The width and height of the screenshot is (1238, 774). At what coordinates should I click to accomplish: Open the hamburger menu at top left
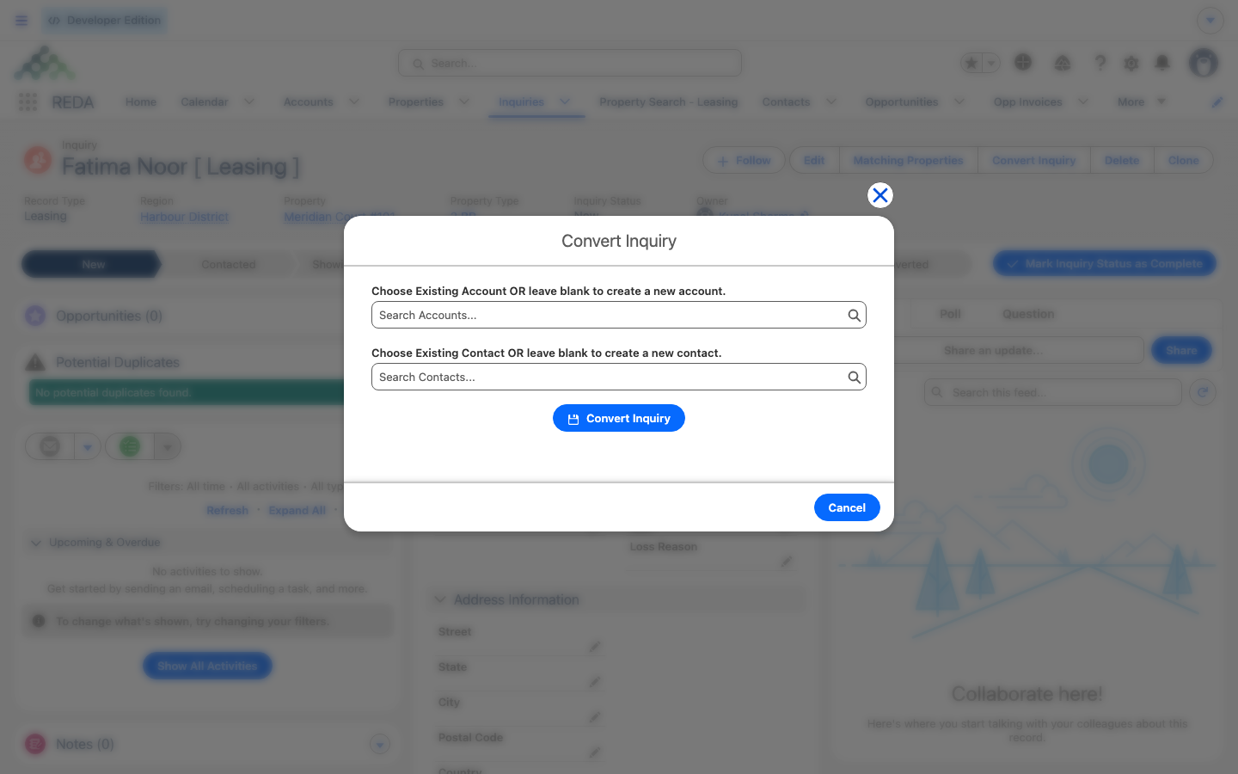pos(21,21)
